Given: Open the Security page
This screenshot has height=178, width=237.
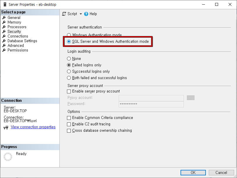Looking at the screenshot, I should pos(14,31).
